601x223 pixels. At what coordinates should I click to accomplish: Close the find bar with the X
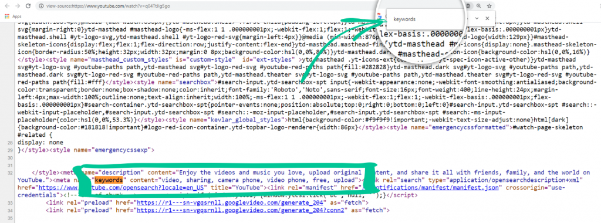click(x=487, y=18)
